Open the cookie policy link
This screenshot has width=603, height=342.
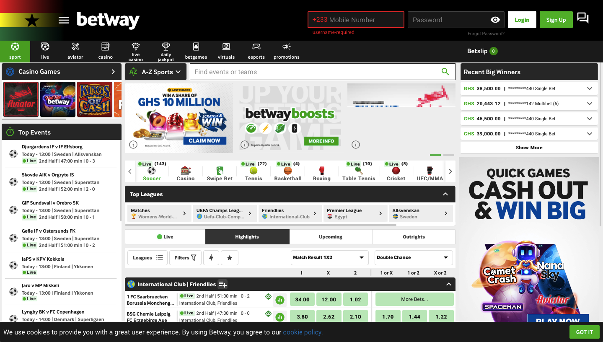point(303,332)
